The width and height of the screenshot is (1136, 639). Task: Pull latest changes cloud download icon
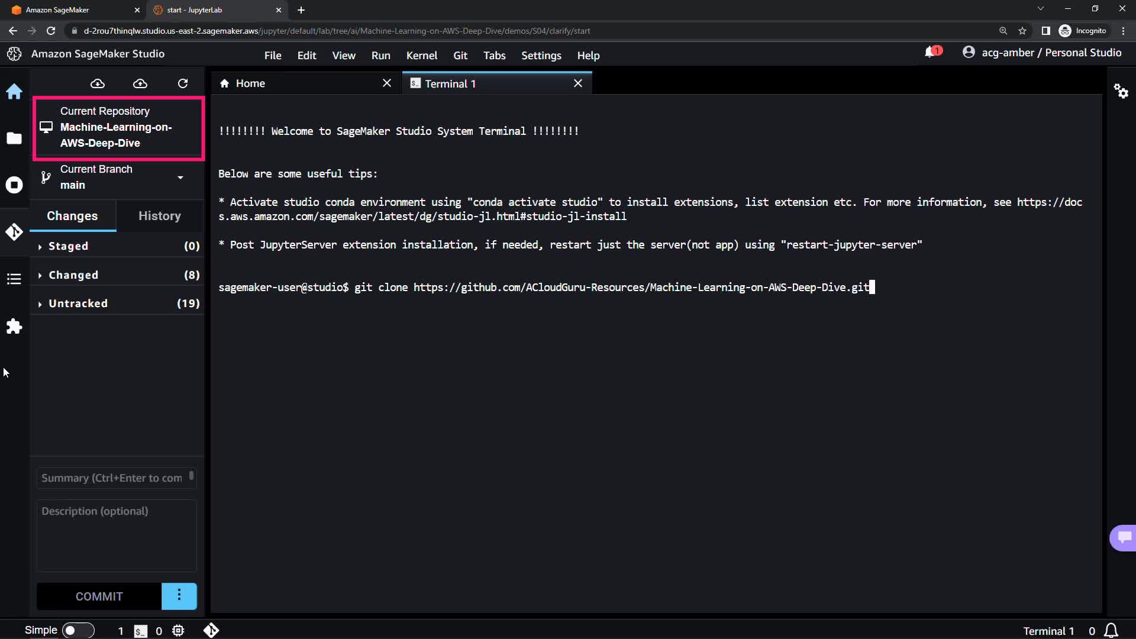click(x=98, y=83)
